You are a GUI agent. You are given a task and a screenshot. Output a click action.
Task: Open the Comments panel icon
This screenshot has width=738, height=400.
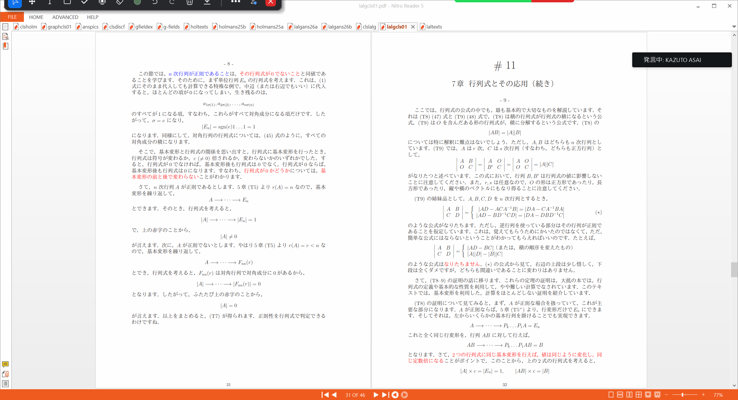[x=5, y=364]
